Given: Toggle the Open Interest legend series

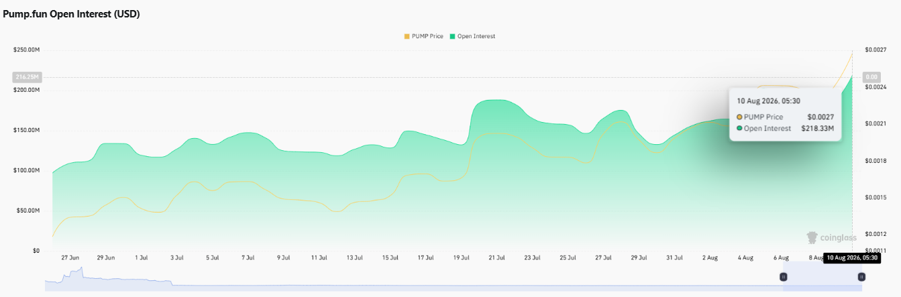Looking at the screenshot, I should pyautogui.click(x=472, y=36).
